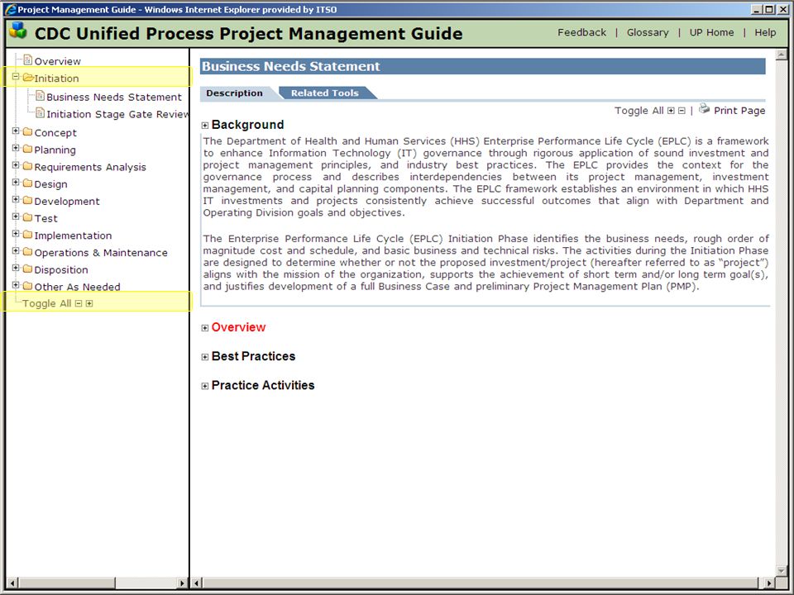Expand the Design tree node
The width and height of the screenshot is (794, 595).
[x=16, y=182]
